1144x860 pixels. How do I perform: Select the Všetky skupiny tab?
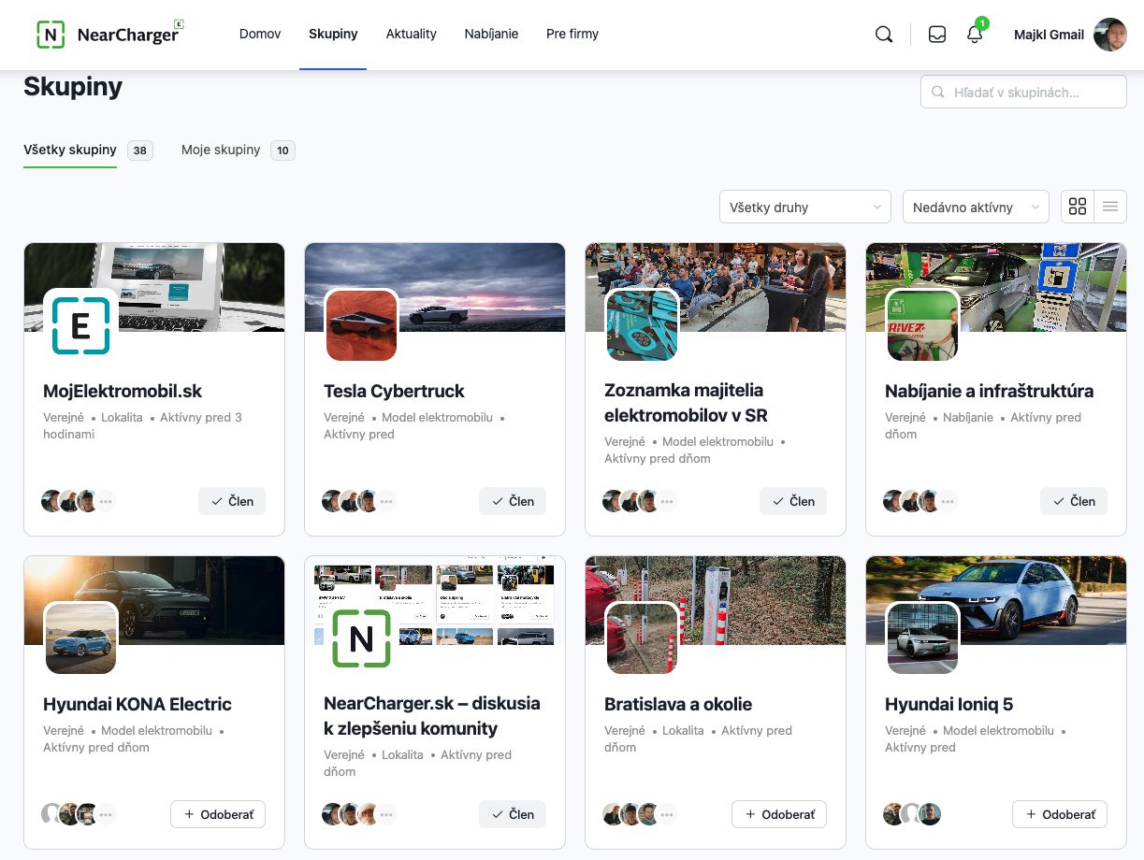(70, 150)
